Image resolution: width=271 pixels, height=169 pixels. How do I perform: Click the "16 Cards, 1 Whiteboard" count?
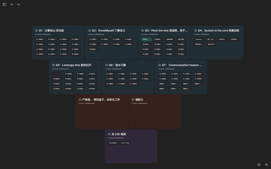(43, 34)
